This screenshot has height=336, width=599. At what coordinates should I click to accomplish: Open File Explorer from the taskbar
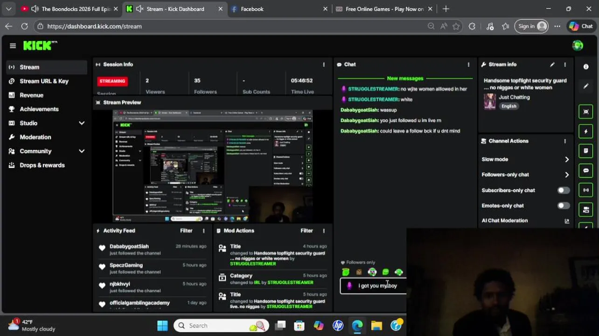click(377, 326)
